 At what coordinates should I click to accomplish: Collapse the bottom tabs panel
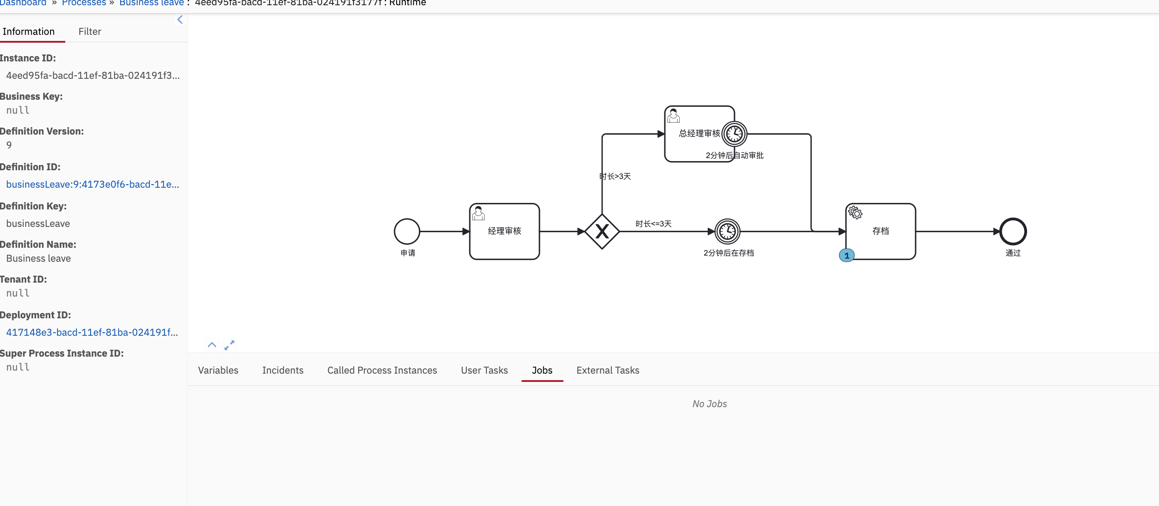[212, 345]
